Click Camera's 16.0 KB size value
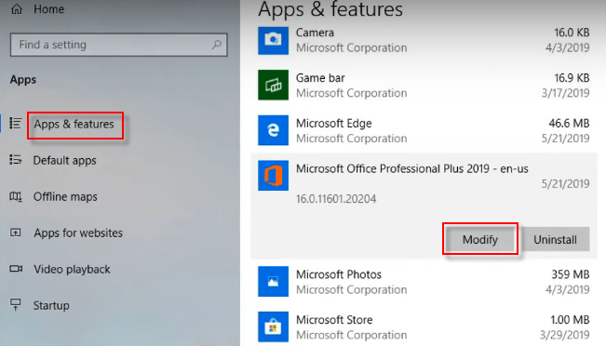Viewport: 606px width, 346px height. coord(572,33)
